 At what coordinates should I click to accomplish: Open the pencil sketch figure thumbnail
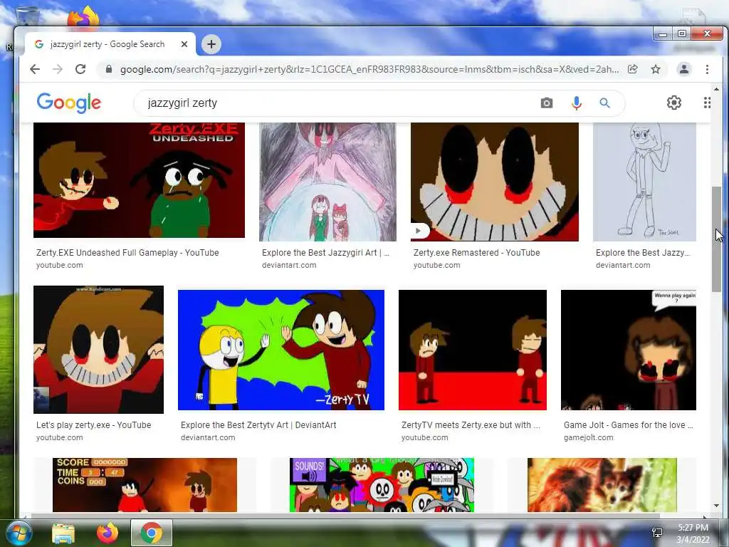(x=644, y=182)
